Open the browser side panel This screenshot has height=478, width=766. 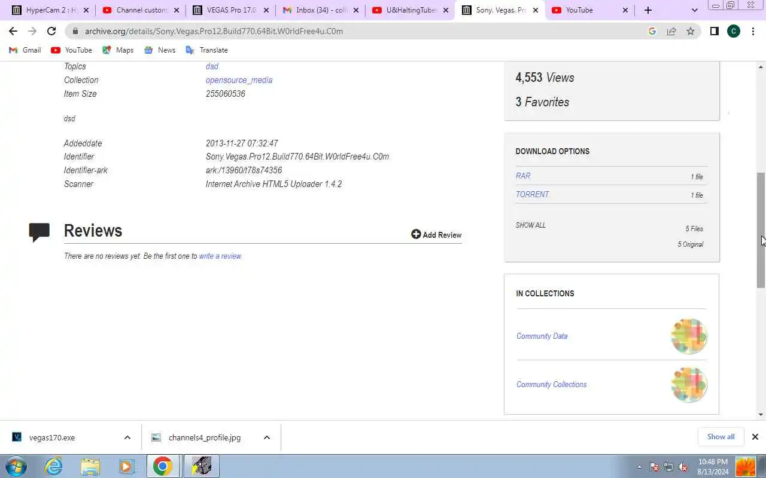[714, 31]
